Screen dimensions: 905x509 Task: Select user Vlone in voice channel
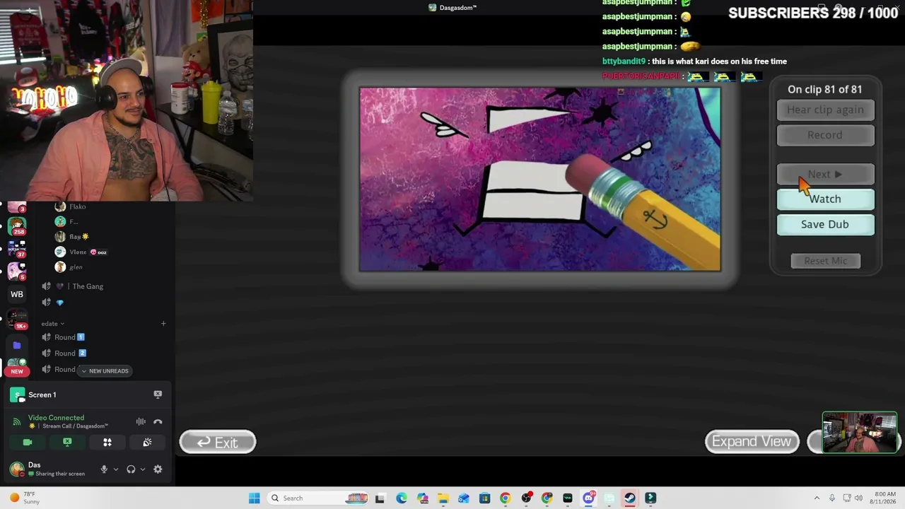coord(81,252)
